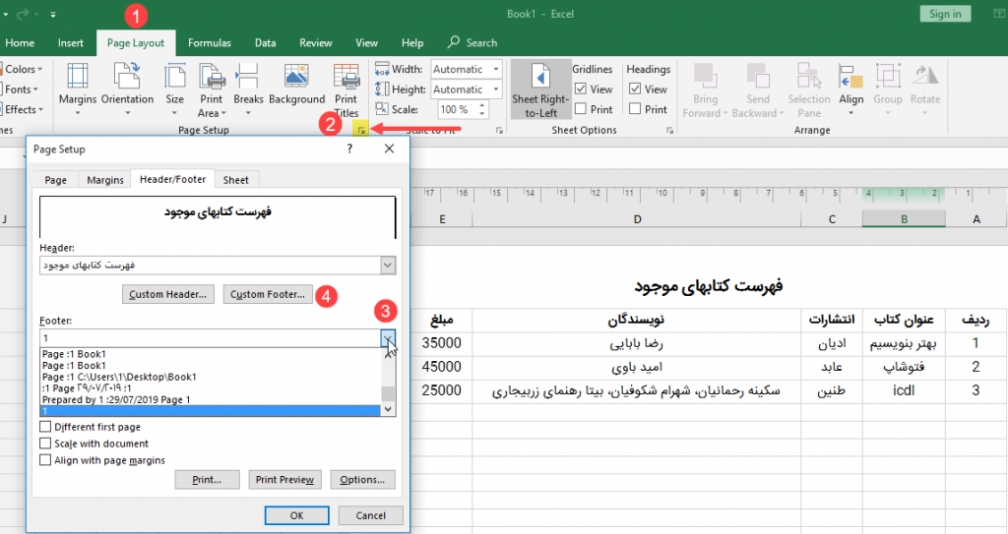Open the Formulas ribbon tab

[x=209, y=43]
